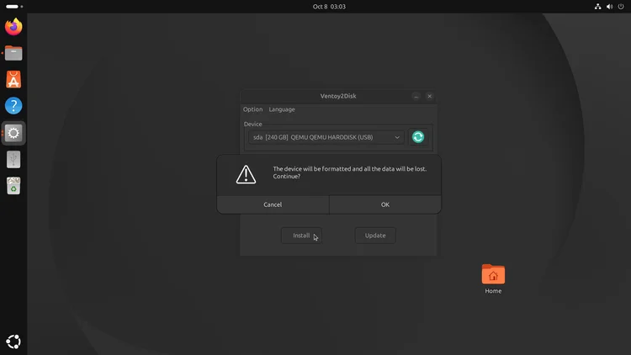
Task: Click the warning triangle icon in dialog
Action: tap(246, 174)
